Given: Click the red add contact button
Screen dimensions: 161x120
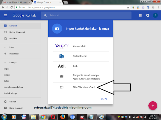Looking at the screenshot, I should tap(153, 105).
